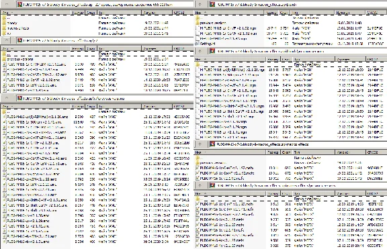Open the bloody folder in archive root
This screenshot has height=249, width=387.
(x=12, y=23)
